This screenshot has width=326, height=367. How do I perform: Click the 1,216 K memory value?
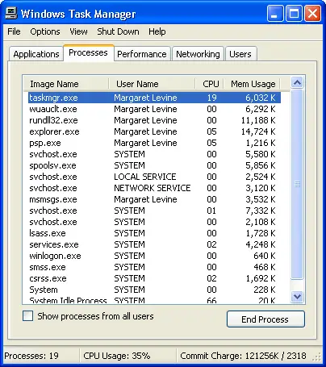coord(261,143)
